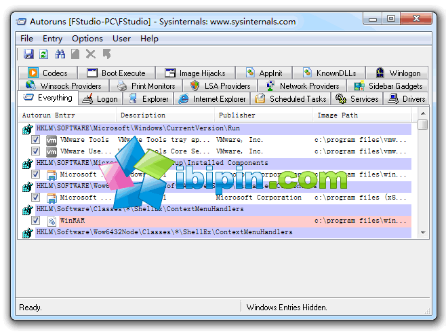The height and width of the screenshot is (334, 446).
Task: Click scrollbar down arrow in list
Action: [x=423, y=233]
